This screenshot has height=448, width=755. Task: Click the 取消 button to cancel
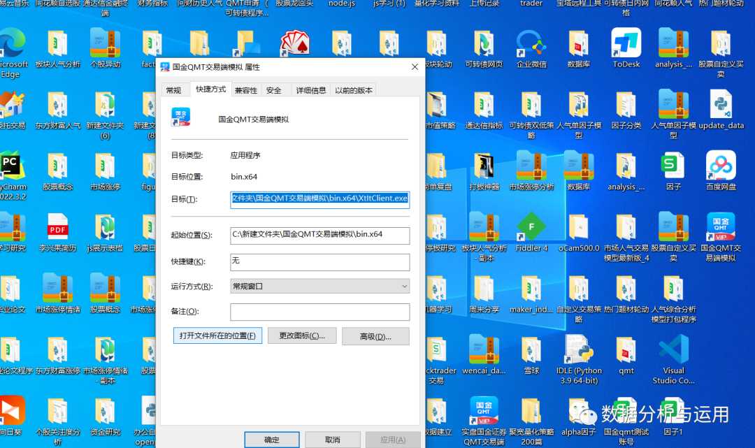click(333, 440)
